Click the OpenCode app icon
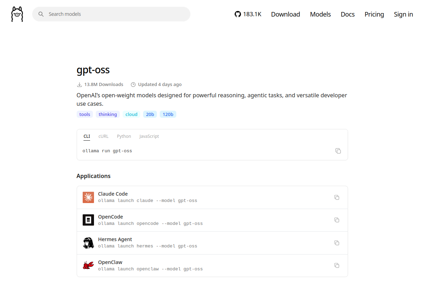424x282 pixels. click(x=88, y=220)
